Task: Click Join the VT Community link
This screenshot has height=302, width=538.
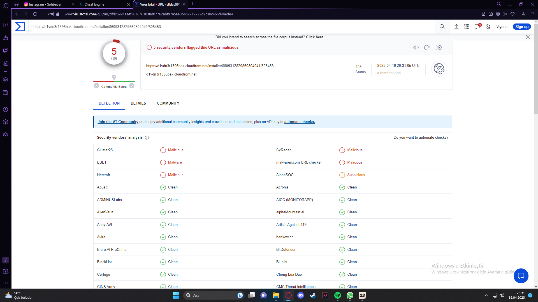Action: click(118, 122)
